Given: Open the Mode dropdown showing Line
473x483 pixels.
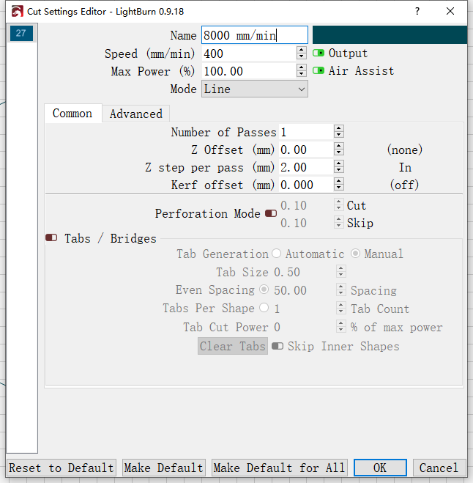Looking at the screenshot, I should (255, 89).
